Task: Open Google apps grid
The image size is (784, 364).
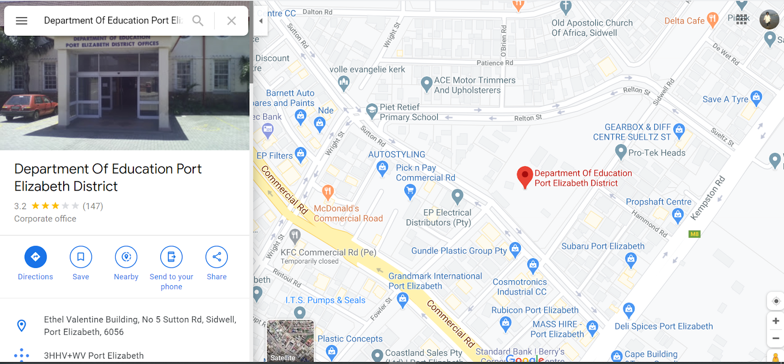Action: pos(741,20)
